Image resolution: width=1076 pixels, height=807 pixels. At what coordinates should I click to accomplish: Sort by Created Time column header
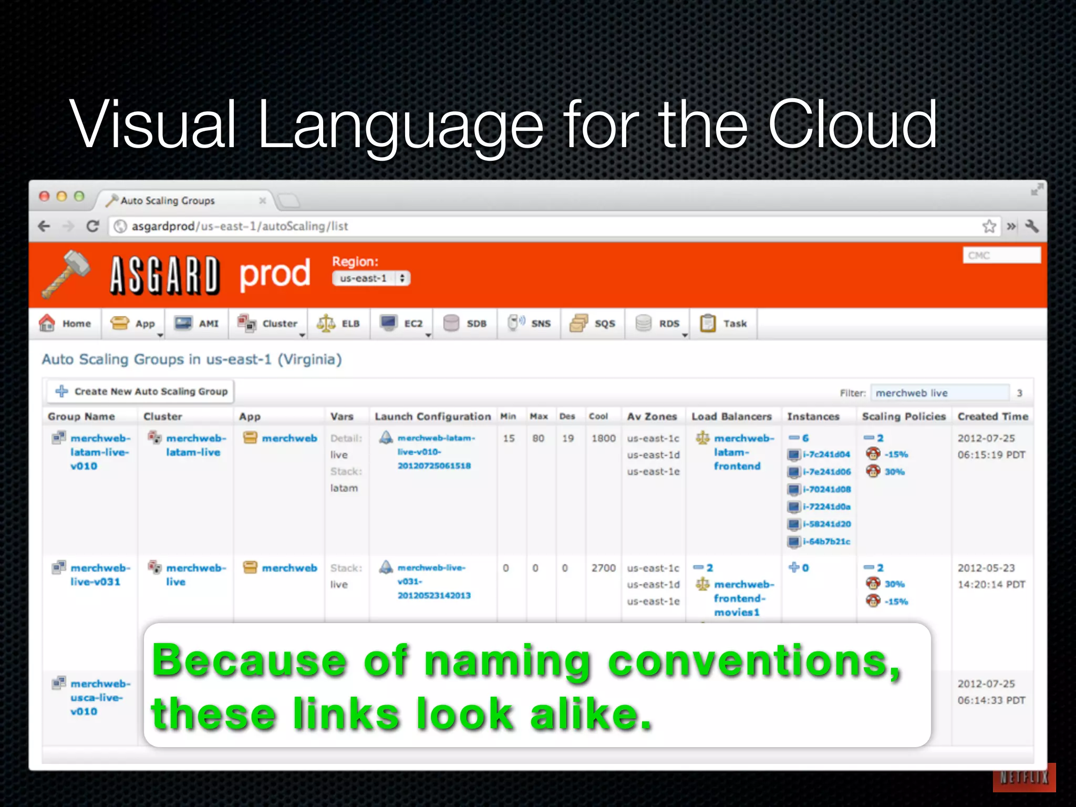click(992, 417)
